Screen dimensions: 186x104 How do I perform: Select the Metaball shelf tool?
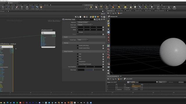tap(37, 8)
